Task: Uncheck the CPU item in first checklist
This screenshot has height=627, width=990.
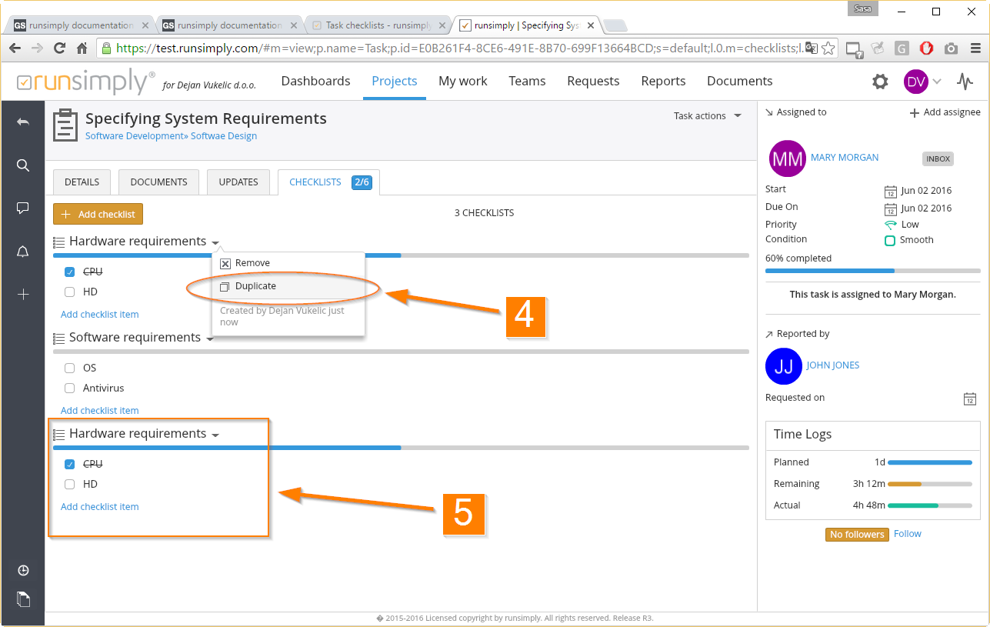Action: pyautogui.click(x=70, y=272)
